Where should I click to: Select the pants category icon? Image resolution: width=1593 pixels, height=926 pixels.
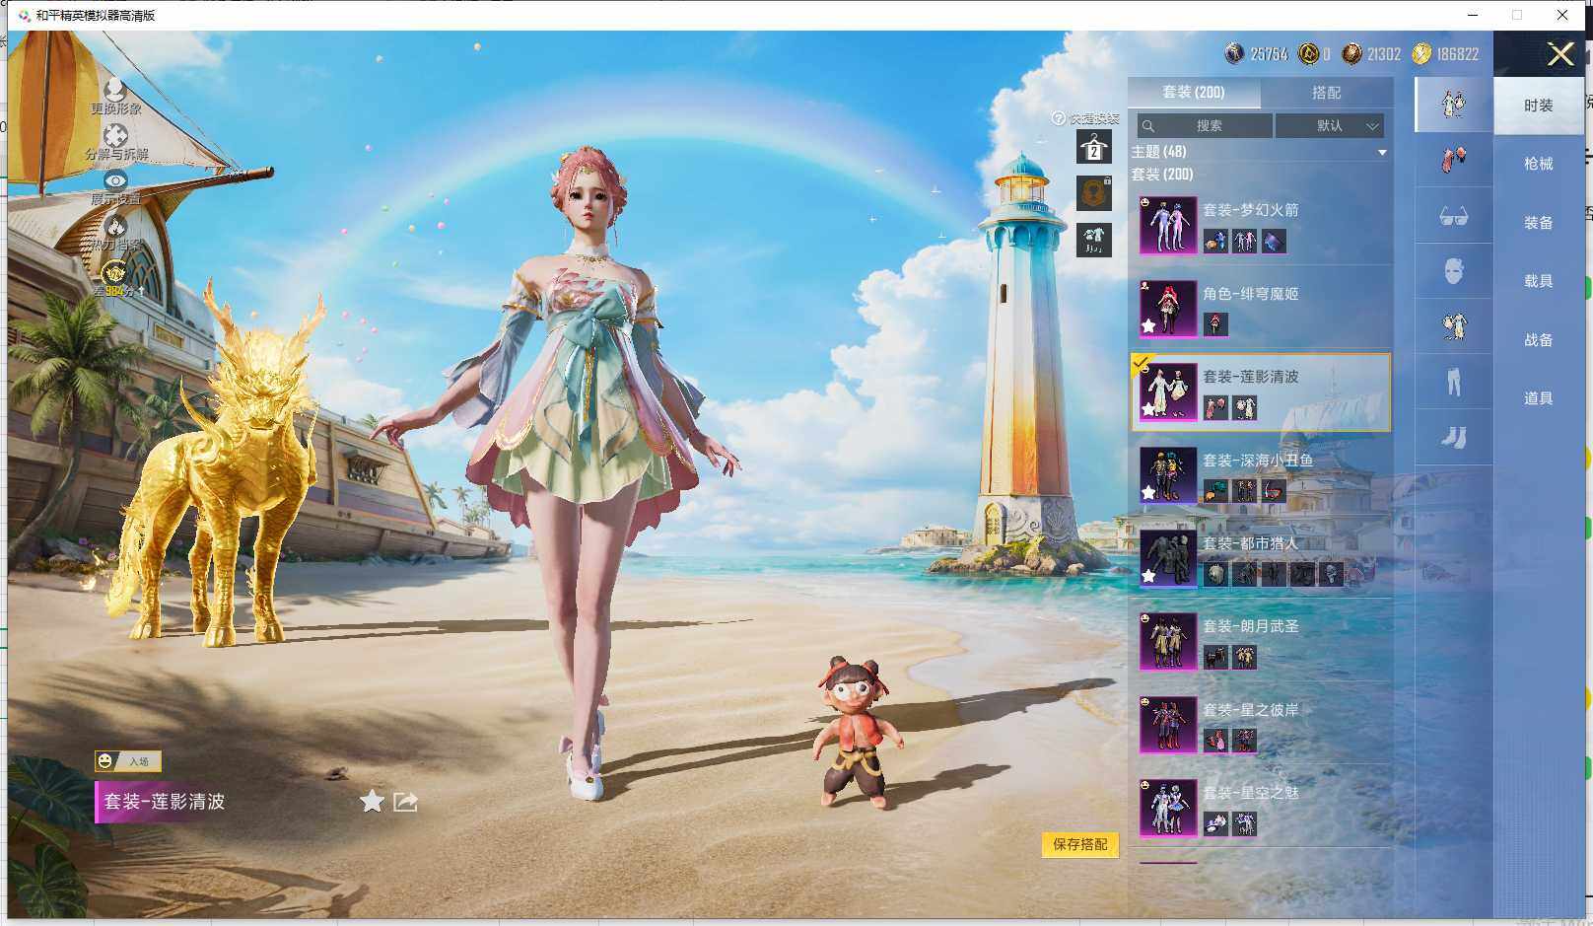click(x=1453, y=381)
